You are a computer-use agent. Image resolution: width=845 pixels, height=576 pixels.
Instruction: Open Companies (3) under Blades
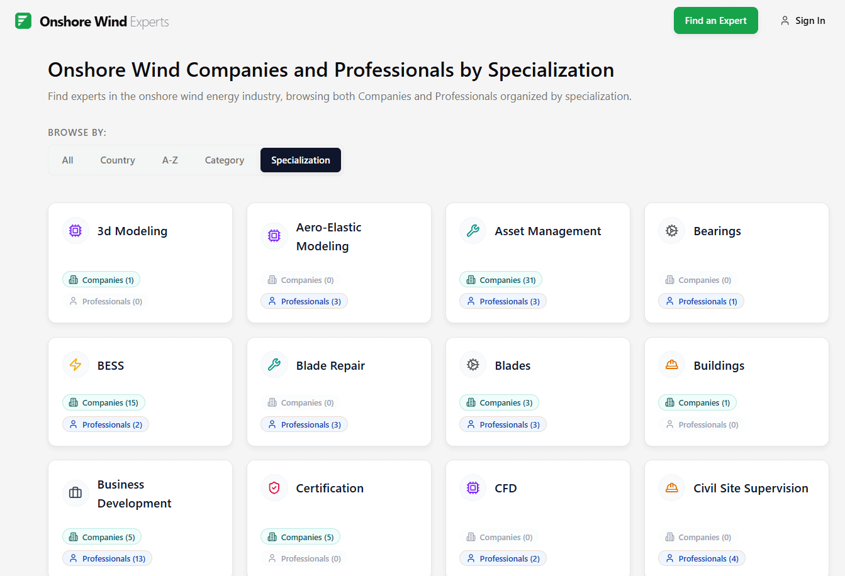pyautogui.click(x=500, y=403)
